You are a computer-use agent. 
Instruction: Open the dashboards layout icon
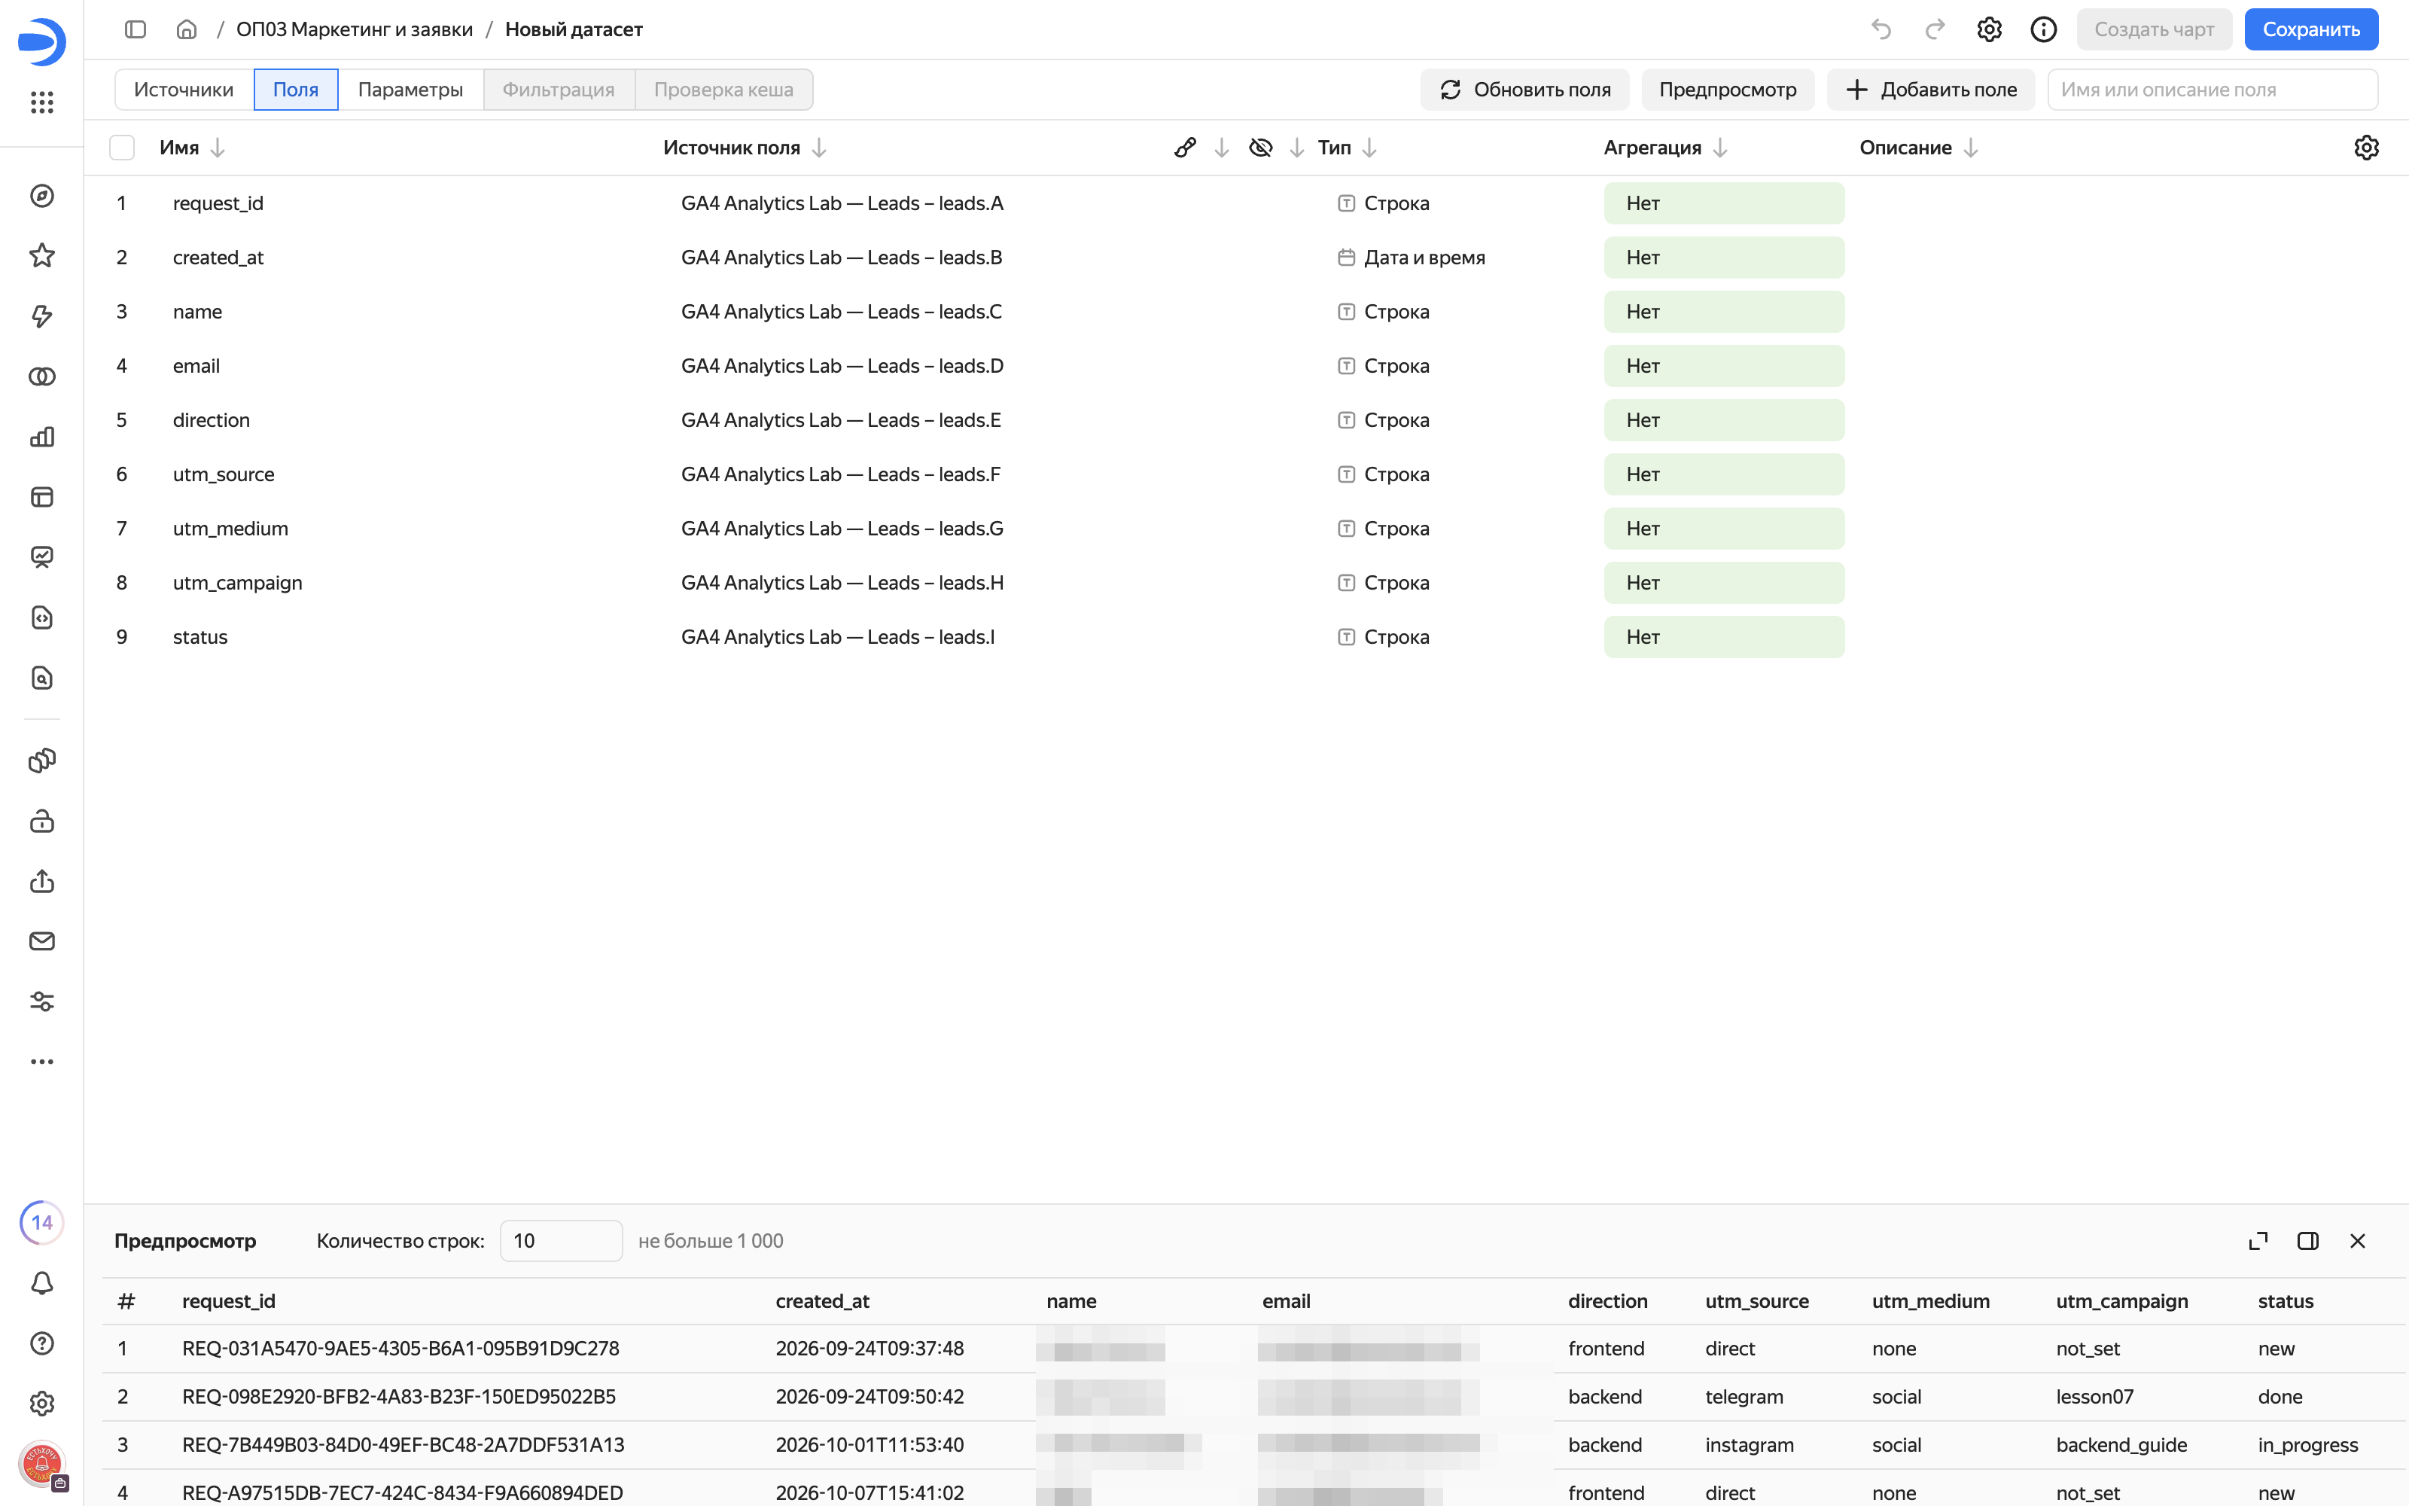tap(42, 497)
